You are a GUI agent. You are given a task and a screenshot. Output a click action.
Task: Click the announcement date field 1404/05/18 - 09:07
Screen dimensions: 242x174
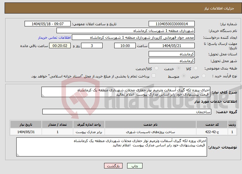pos(48,24)
